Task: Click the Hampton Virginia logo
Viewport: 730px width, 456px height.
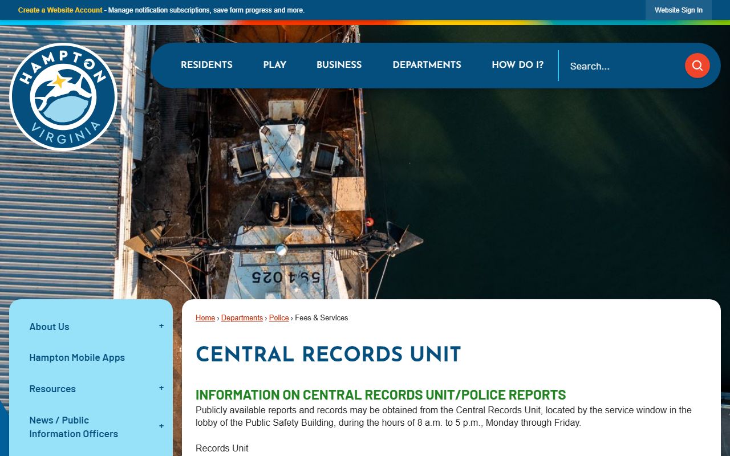Action: 63,97
